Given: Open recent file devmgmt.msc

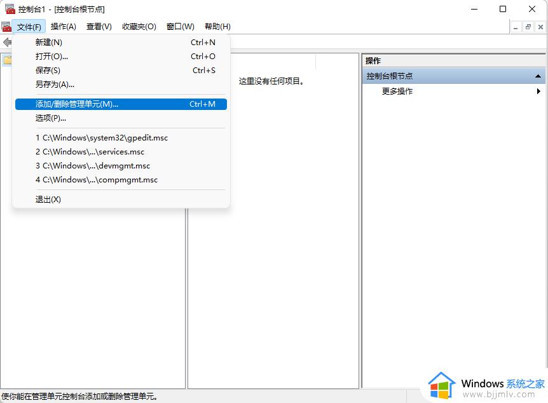Looking at the screenshot, I should pos(121,166).
